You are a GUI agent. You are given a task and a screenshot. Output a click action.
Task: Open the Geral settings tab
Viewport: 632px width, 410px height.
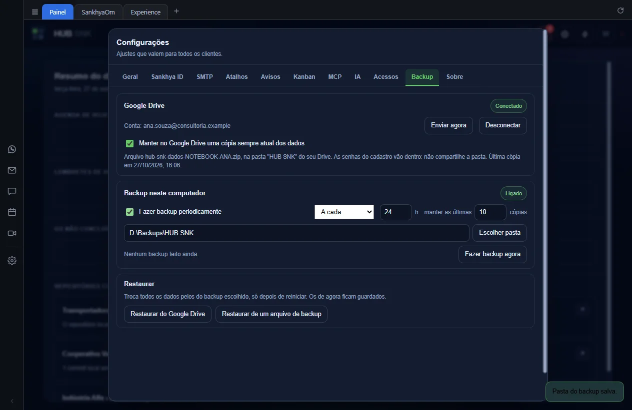(130, 77)
